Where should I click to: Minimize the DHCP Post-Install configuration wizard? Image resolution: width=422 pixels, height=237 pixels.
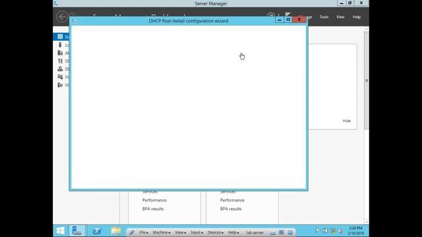click(x=280, y=20)
